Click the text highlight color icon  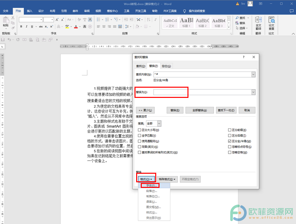67,27
